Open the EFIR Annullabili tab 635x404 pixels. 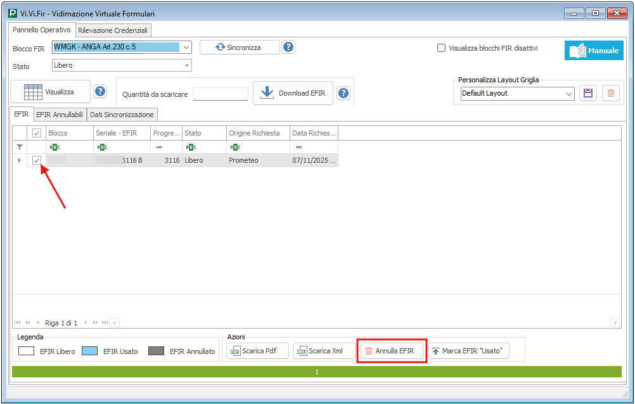60,115
